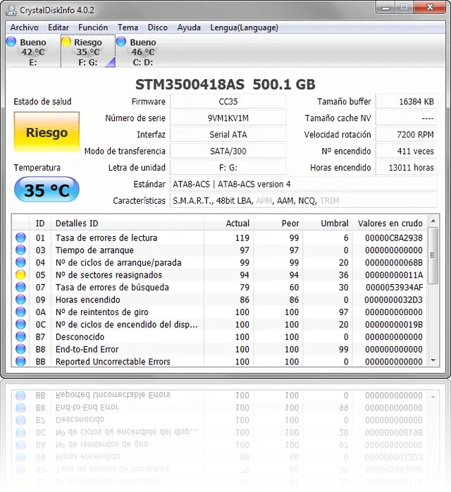Select the Riesgo 35 °C disk F: G: tab
This screenshot has width=451, height=492.
point(88,51)
